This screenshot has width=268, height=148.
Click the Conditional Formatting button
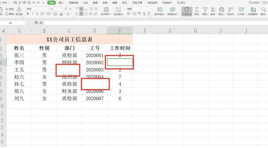click(x=160, y=11)
